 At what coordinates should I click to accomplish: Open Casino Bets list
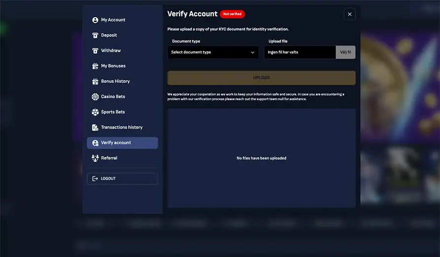pyautogui.click(x=122, y=97)
